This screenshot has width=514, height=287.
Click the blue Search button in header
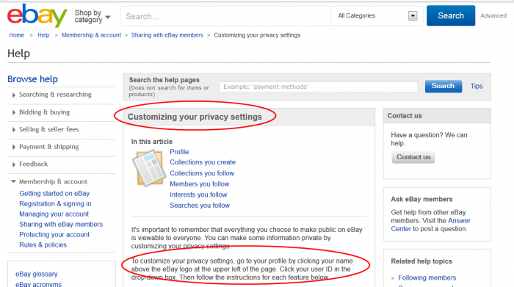(451, 15)
